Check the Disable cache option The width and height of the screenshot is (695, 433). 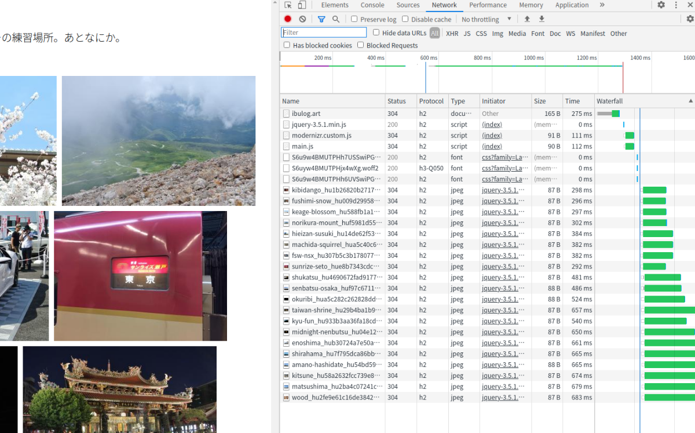click(405, 19)
